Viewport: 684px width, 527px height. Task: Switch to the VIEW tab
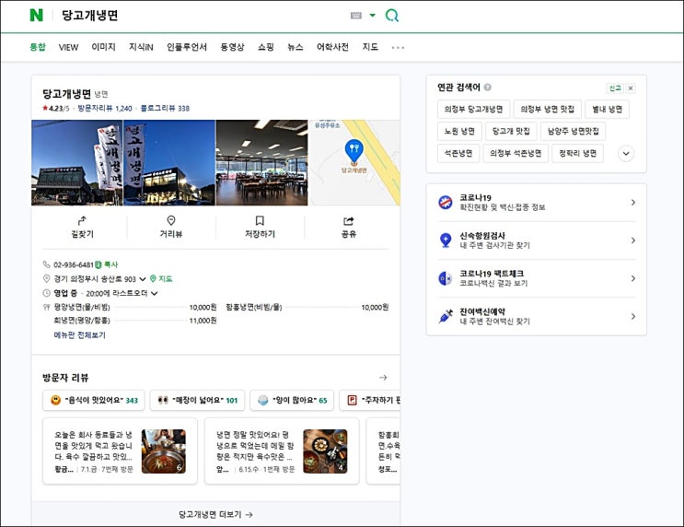[68, 47]
